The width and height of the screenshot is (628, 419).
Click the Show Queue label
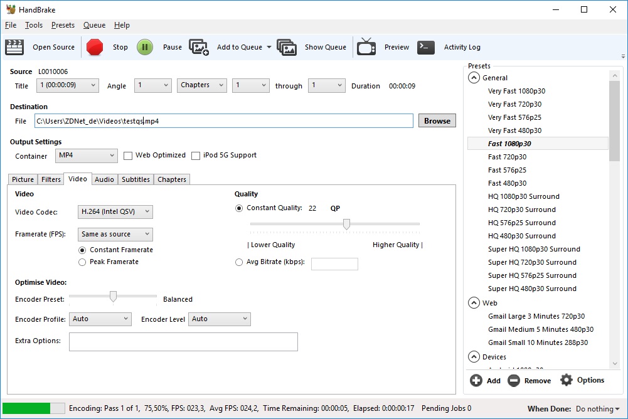pyautogui.click(x=325, y=47)
